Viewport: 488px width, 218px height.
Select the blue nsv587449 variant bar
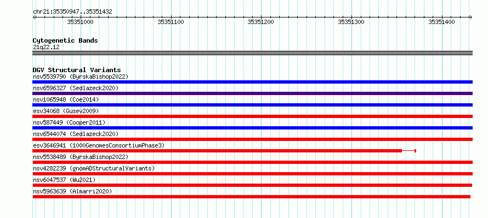point(252,128)
